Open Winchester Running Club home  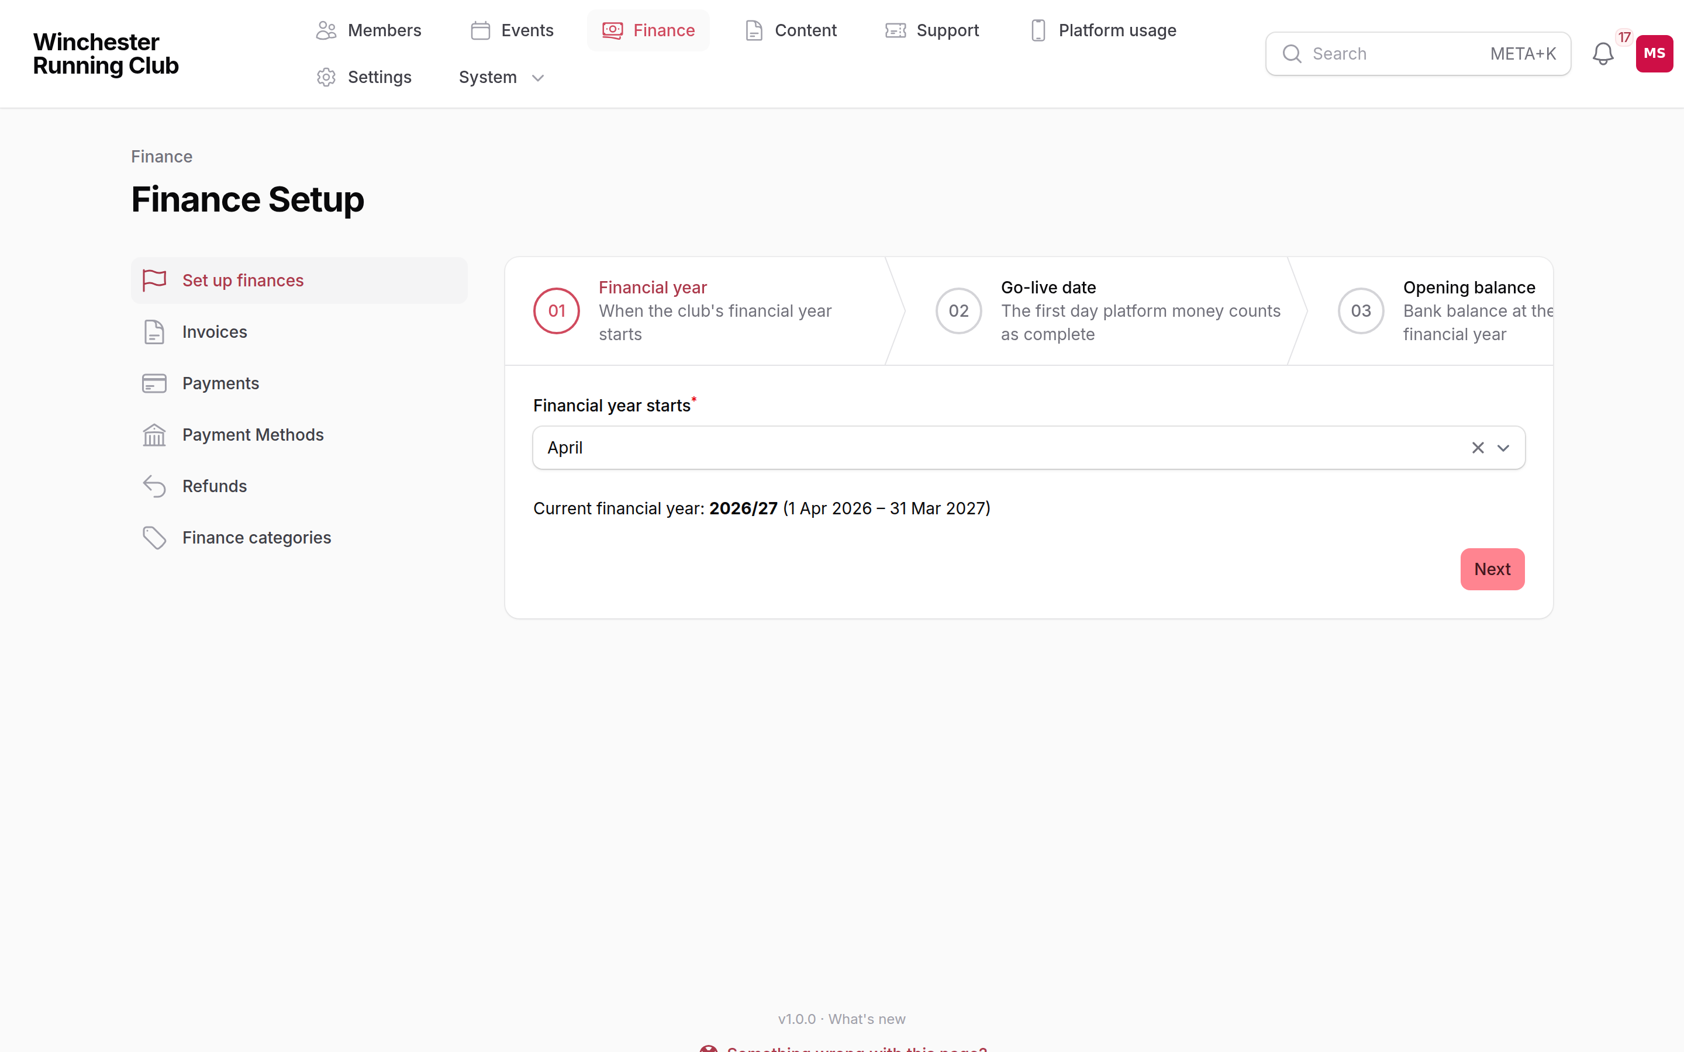point(106,54)
